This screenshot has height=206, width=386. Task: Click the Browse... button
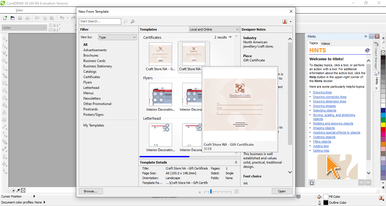click(x=91, y=191)
